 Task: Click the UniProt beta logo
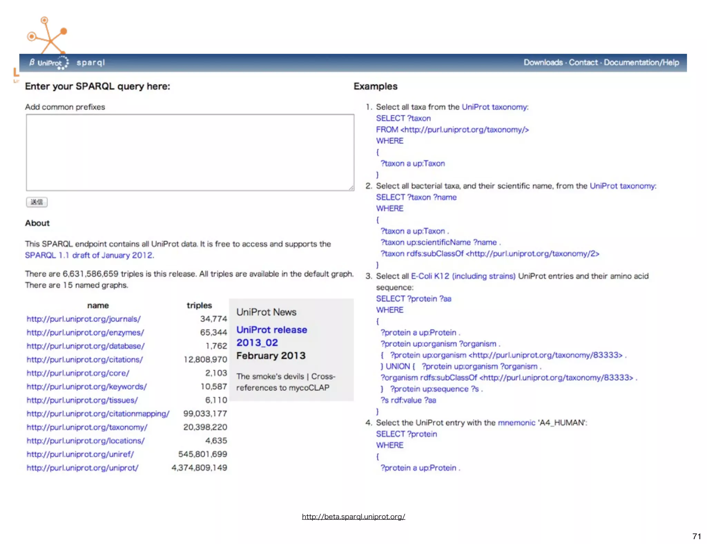[48, 63]
